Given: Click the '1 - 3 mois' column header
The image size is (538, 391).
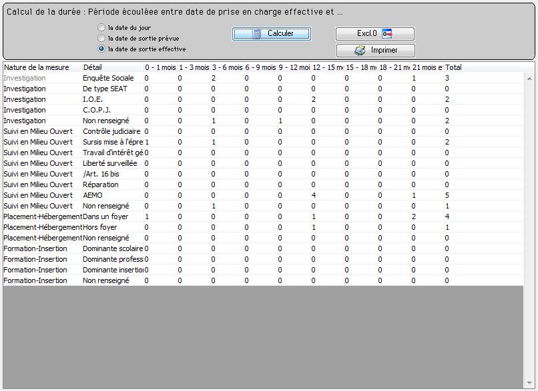Looking at the screenshot, I should 194,67.
